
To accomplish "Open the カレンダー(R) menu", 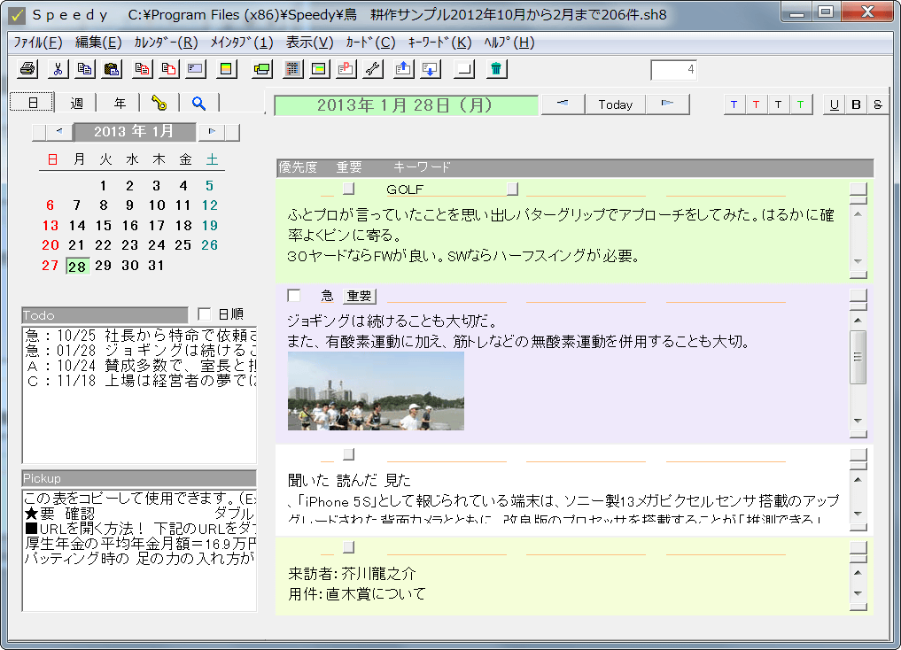I will tap(166, 43).
